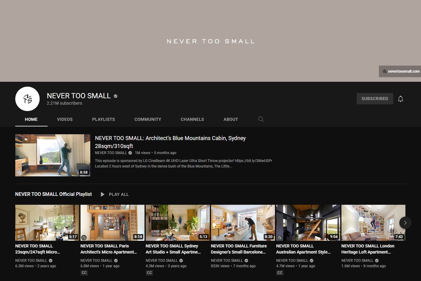
Task: Click the Furniture Designer's Small Barcelona title
Action: [x=239, y=249]
